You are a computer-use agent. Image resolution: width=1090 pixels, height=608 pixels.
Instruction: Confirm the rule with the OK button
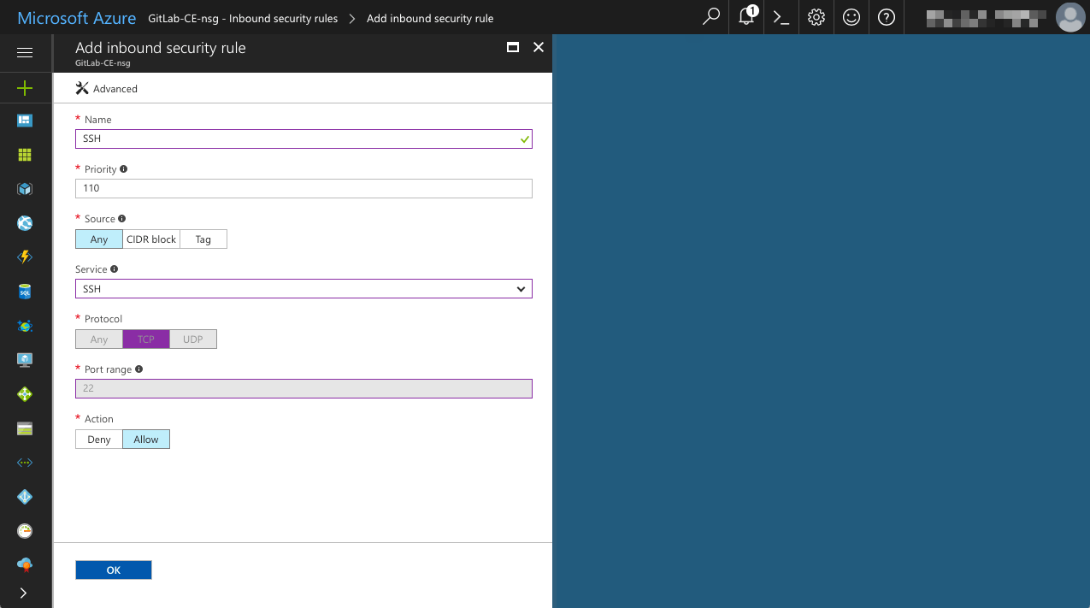[x=113, y=569]
